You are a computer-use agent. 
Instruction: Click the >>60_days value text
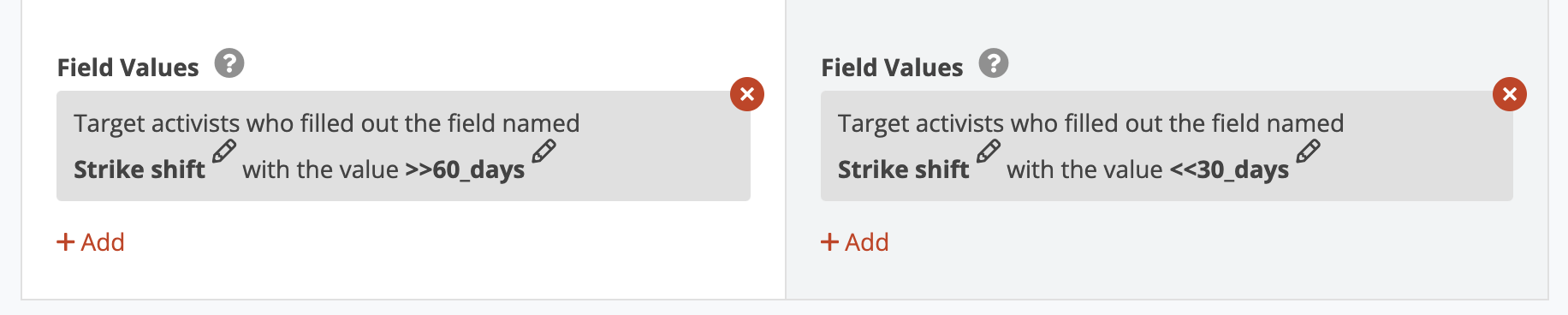tap(465, 169)
